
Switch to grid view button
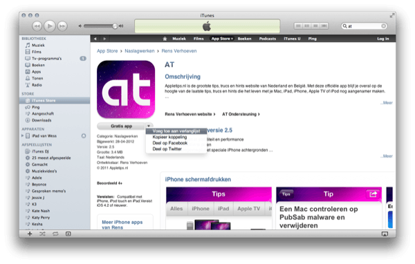[315, 26]
